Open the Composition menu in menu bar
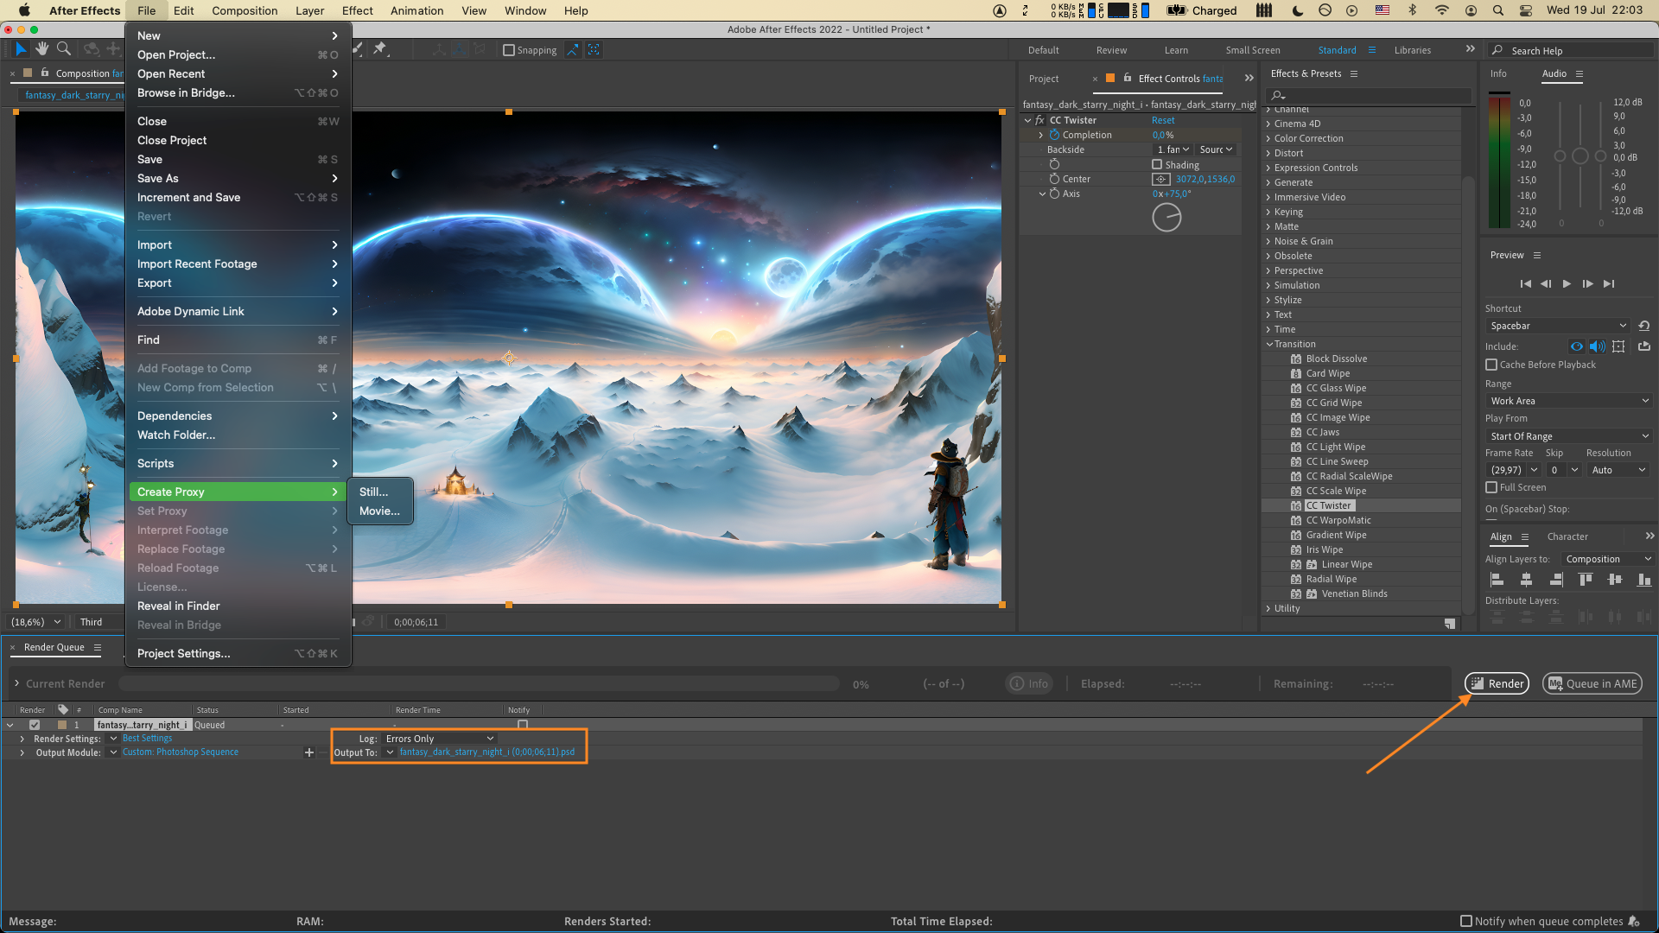The height and width of the screenshot is (933, 1659). [245, 10]
